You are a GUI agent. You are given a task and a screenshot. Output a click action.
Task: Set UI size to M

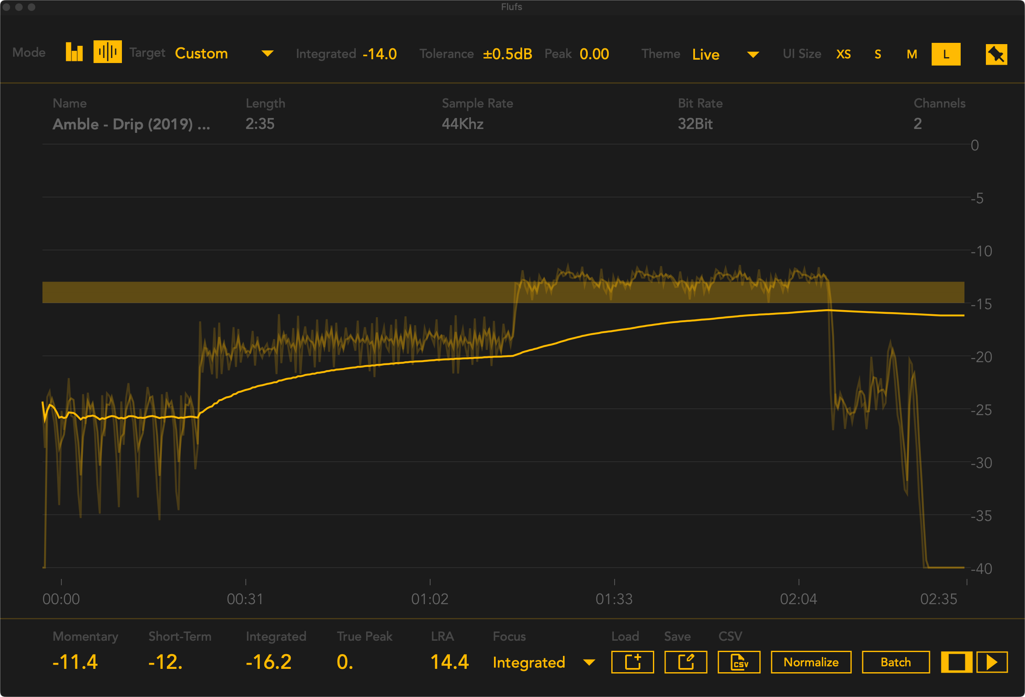pyautogui.click(x=911, y=54)
